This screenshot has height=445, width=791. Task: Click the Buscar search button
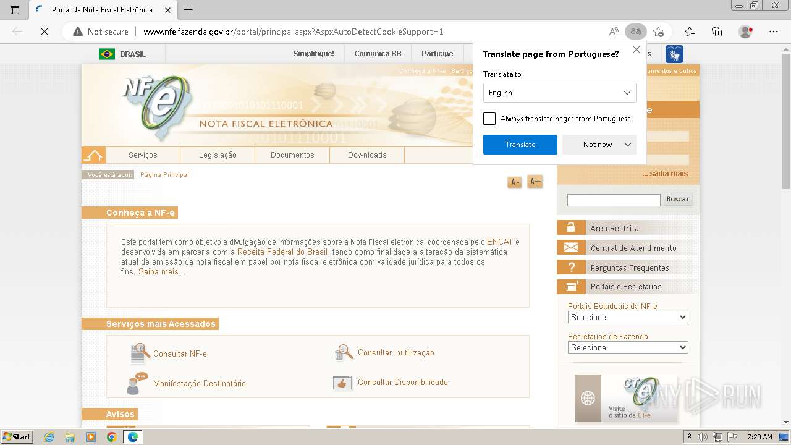(677, 199)
